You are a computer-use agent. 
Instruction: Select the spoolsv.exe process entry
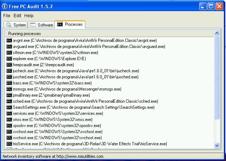(57, 126)
